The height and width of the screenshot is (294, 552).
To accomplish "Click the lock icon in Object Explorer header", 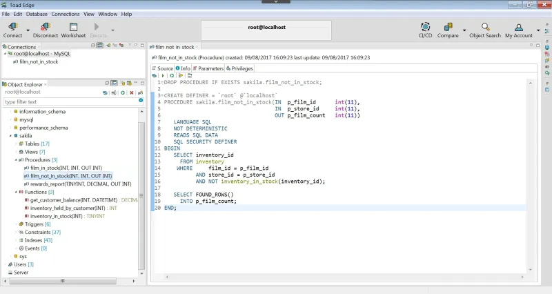I will [x=123, y=83].
